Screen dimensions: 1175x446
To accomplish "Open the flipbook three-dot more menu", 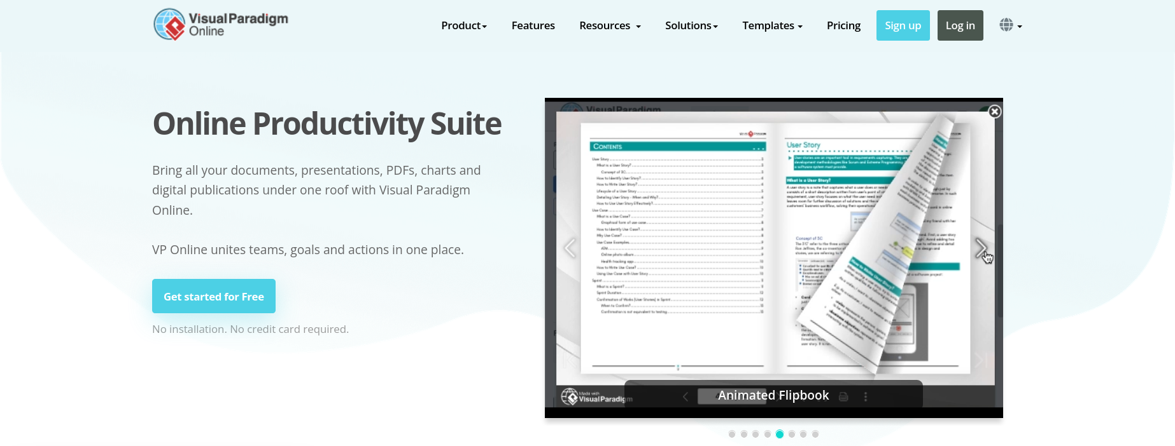I will click(x=866, y=396).
